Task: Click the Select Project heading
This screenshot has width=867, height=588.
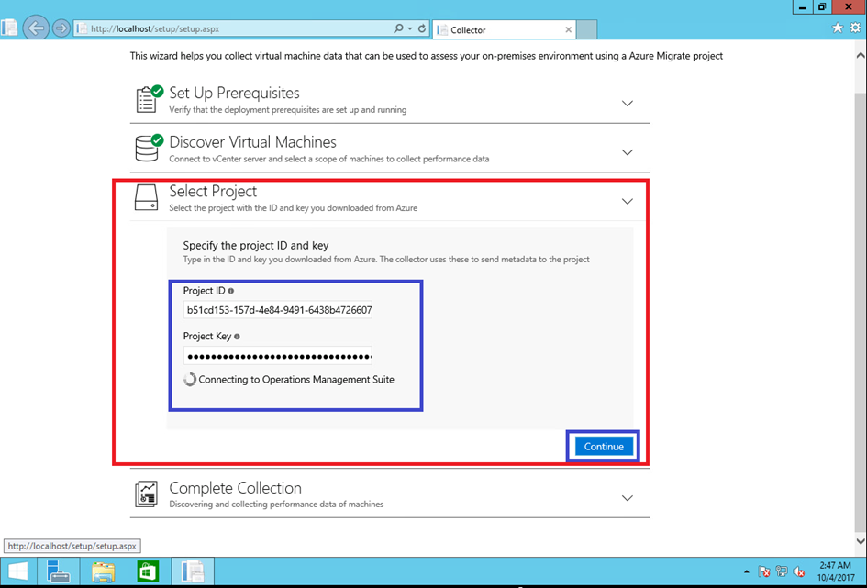Action: point(213,191)
